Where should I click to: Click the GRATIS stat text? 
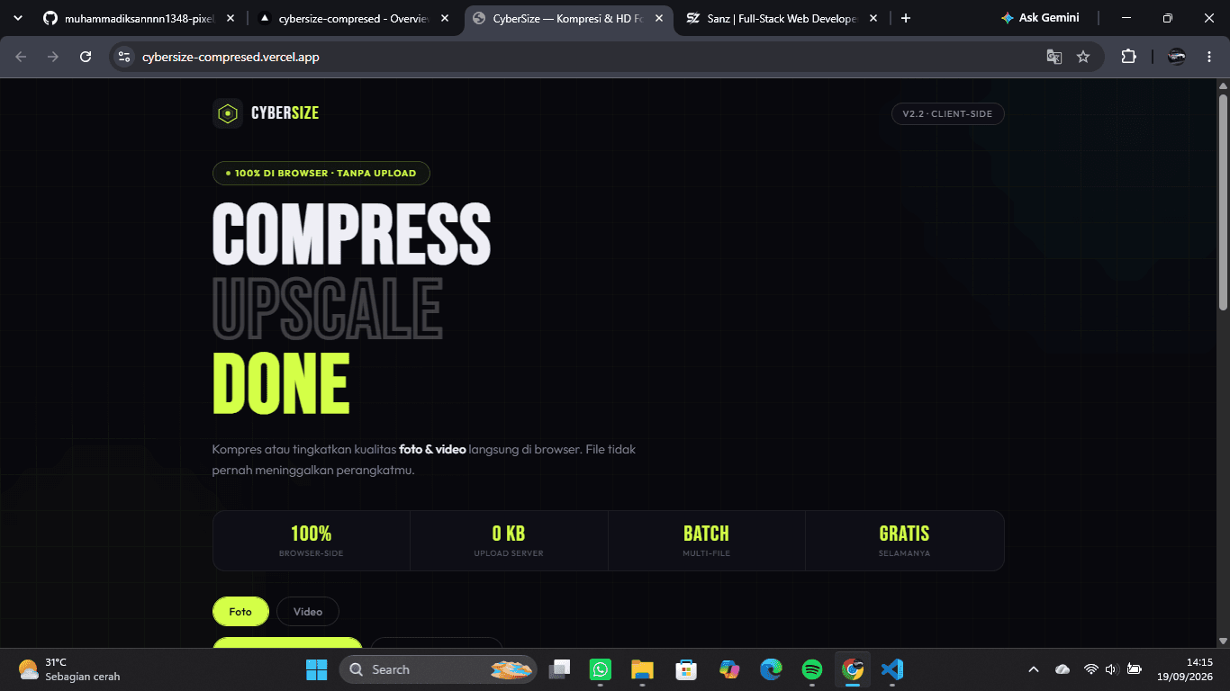pos(904,534)
